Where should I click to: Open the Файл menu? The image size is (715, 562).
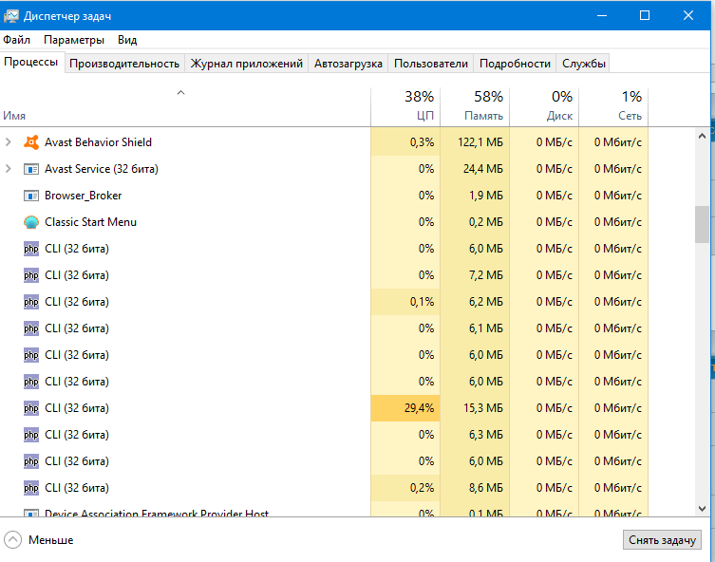tap(16, 40)
